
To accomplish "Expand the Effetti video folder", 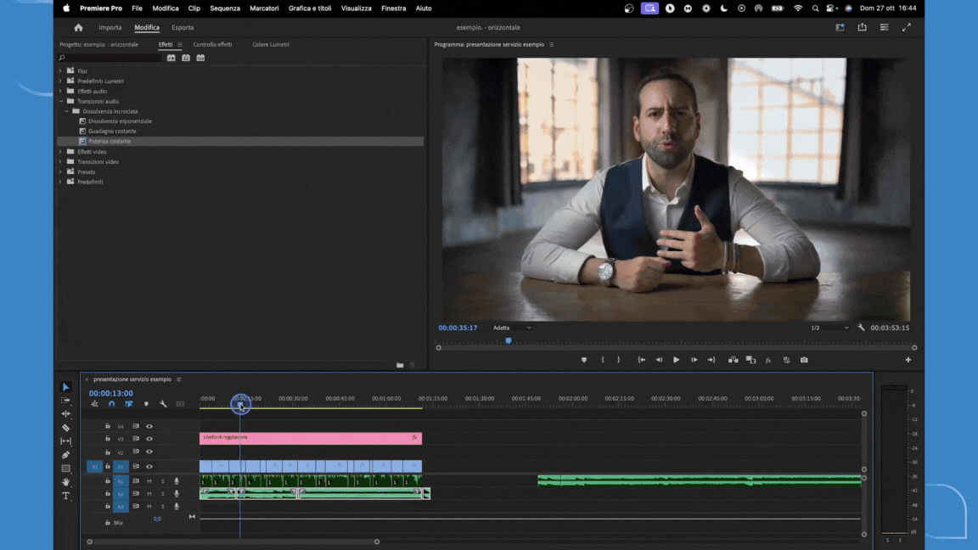I will 60,152.
